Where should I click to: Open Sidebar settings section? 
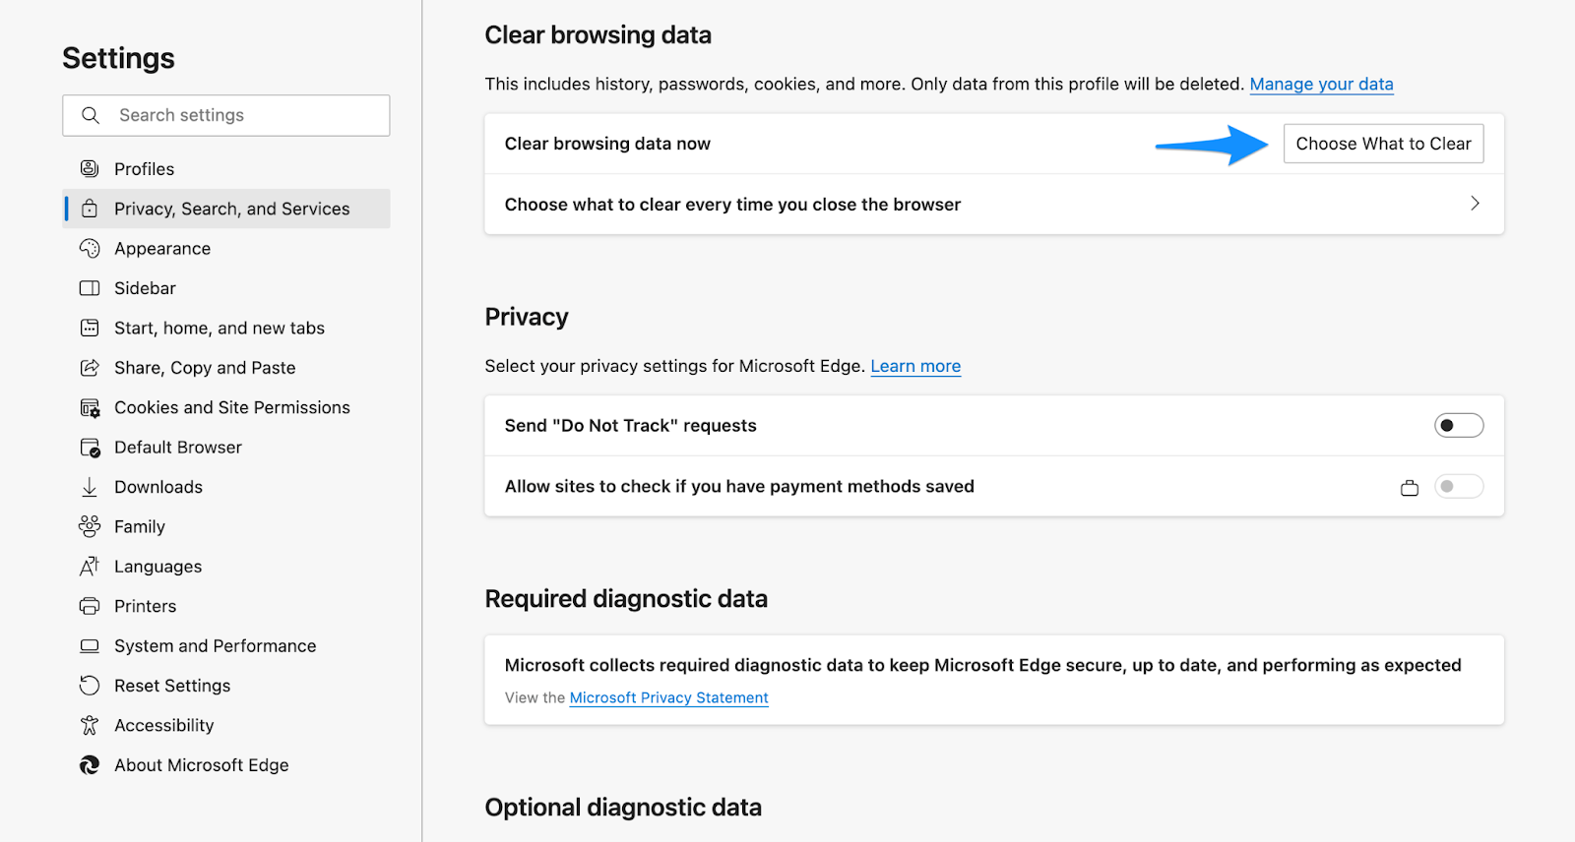pyautogui.click(x=226, y=288)
